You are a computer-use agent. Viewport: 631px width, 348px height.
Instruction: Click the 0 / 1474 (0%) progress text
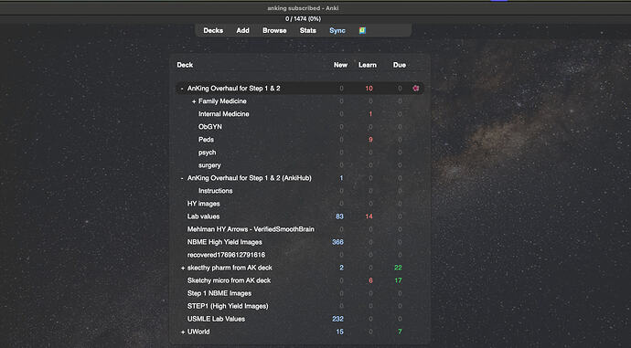pyautogui.click(x=303, y=19)
